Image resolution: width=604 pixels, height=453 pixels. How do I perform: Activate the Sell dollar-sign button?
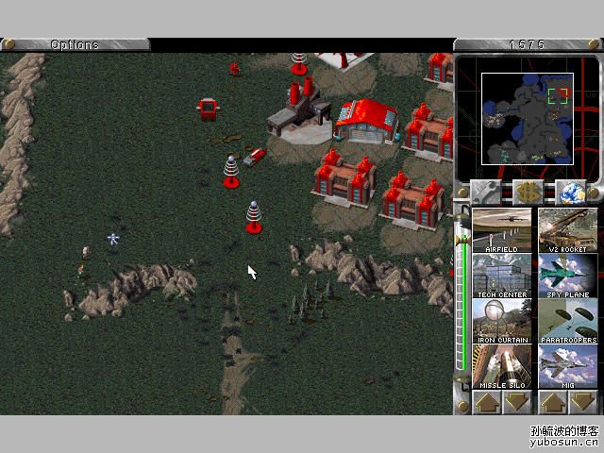[x=528, y=192]
